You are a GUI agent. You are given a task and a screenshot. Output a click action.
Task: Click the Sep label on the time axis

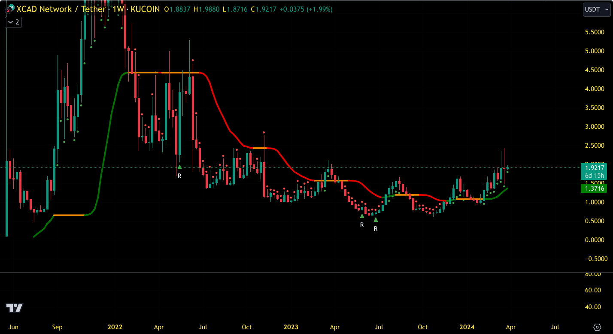pos(57,327)
